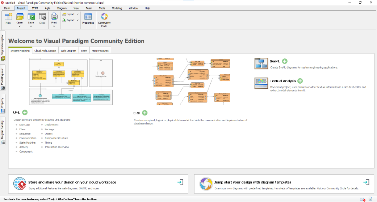The width and height of the screenshot is (377, 202).
Task: Open the Team menu in menu bar
Action: [x=89, y=8]
